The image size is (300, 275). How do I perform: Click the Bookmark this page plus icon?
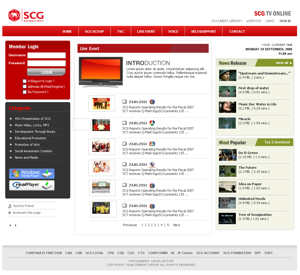click(x=10, y=213)
